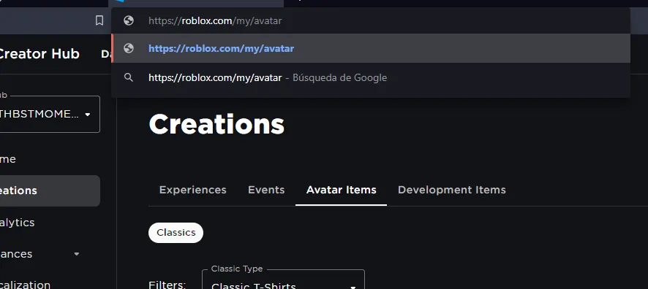Click the globe icon in the address field

click(x=129, y=20)
